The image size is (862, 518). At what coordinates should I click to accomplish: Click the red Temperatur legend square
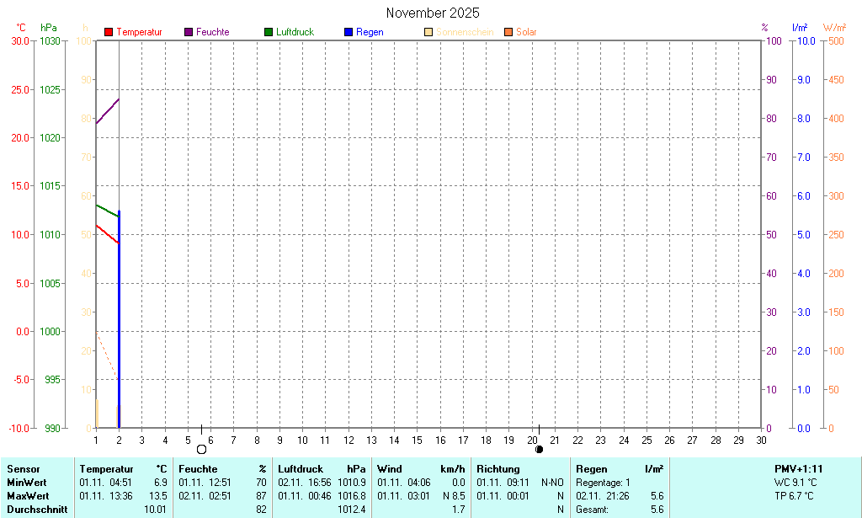click(x=109, y=32)
